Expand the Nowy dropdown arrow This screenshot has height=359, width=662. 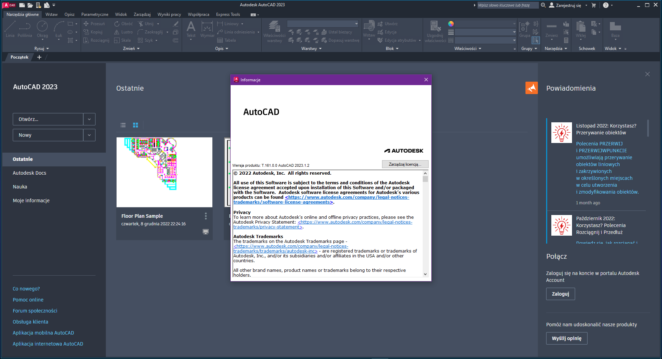pos(89,135)
